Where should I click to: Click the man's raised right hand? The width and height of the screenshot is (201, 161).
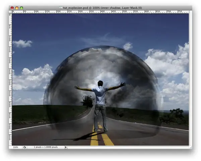123,84
